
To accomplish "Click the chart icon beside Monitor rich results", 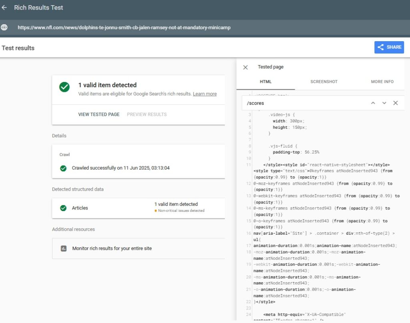I will [x=64, y=248].
